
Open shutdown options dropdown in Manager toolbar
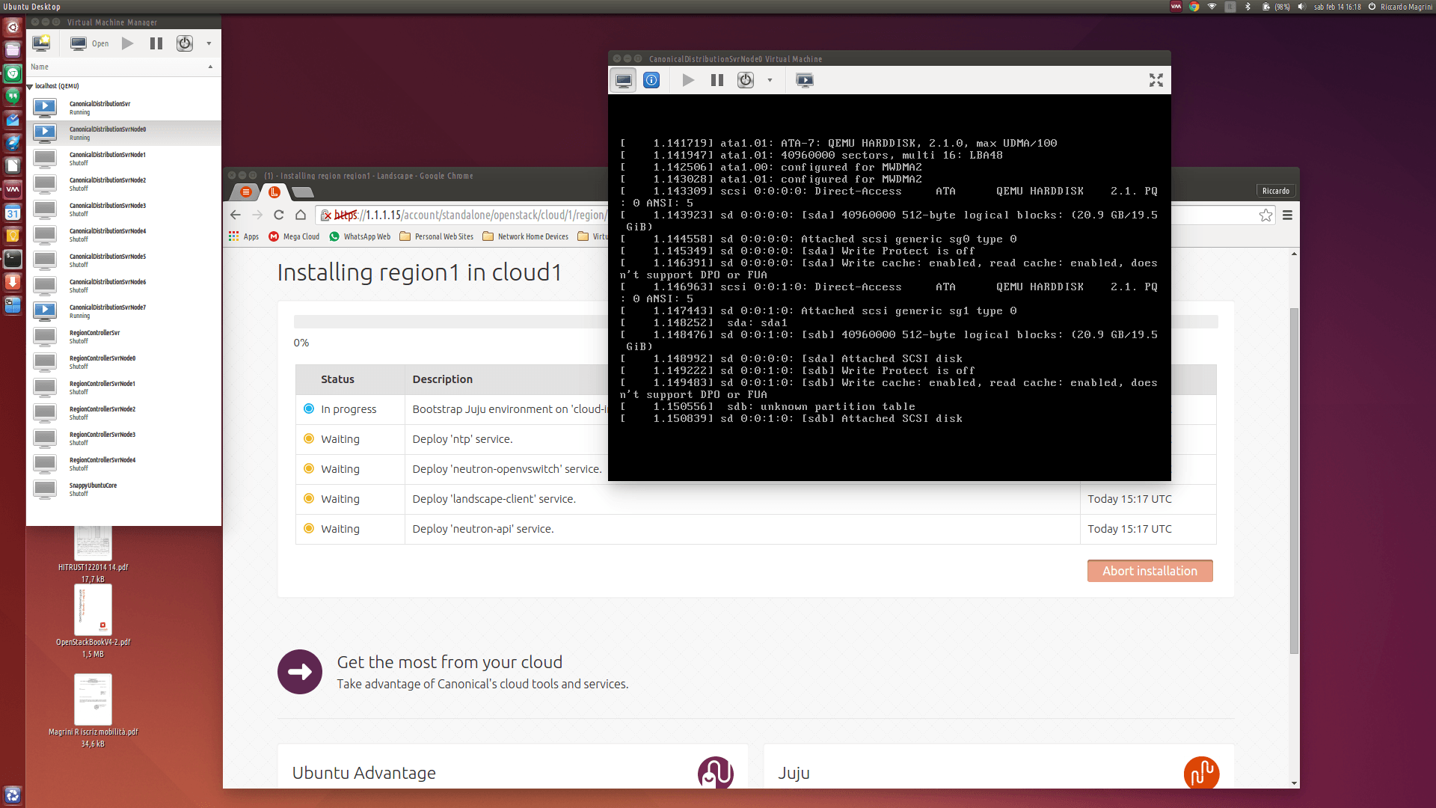coord(209,43)
